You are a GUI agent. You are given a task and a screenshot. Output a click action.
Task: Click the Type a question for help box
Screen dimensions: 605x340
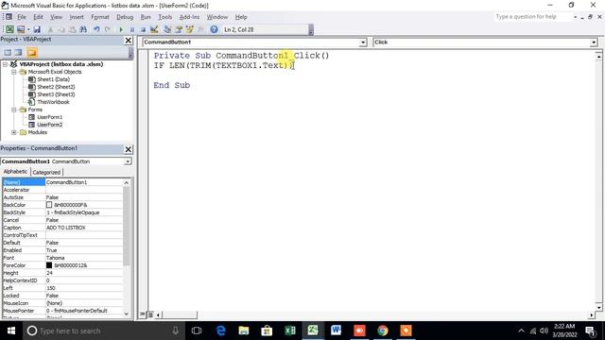532,17
